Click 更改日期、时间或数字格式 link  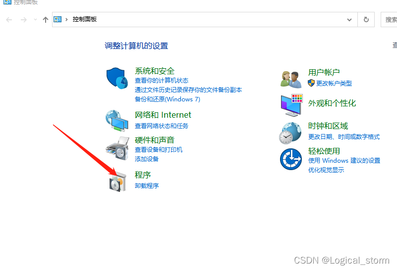pyautogui.click(x=344, y=137)
